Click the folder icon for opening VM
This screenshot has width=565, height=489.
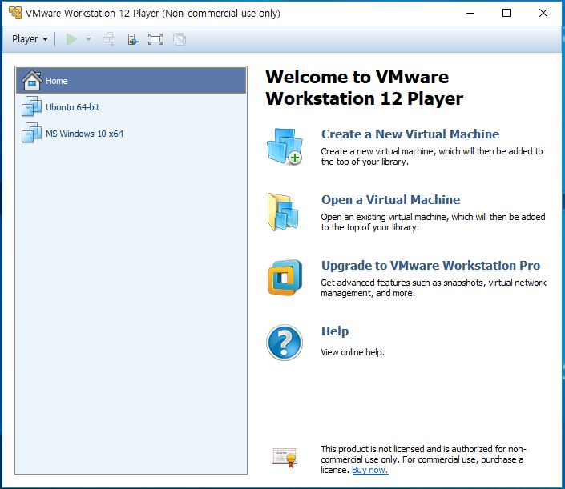coord(283,212)
